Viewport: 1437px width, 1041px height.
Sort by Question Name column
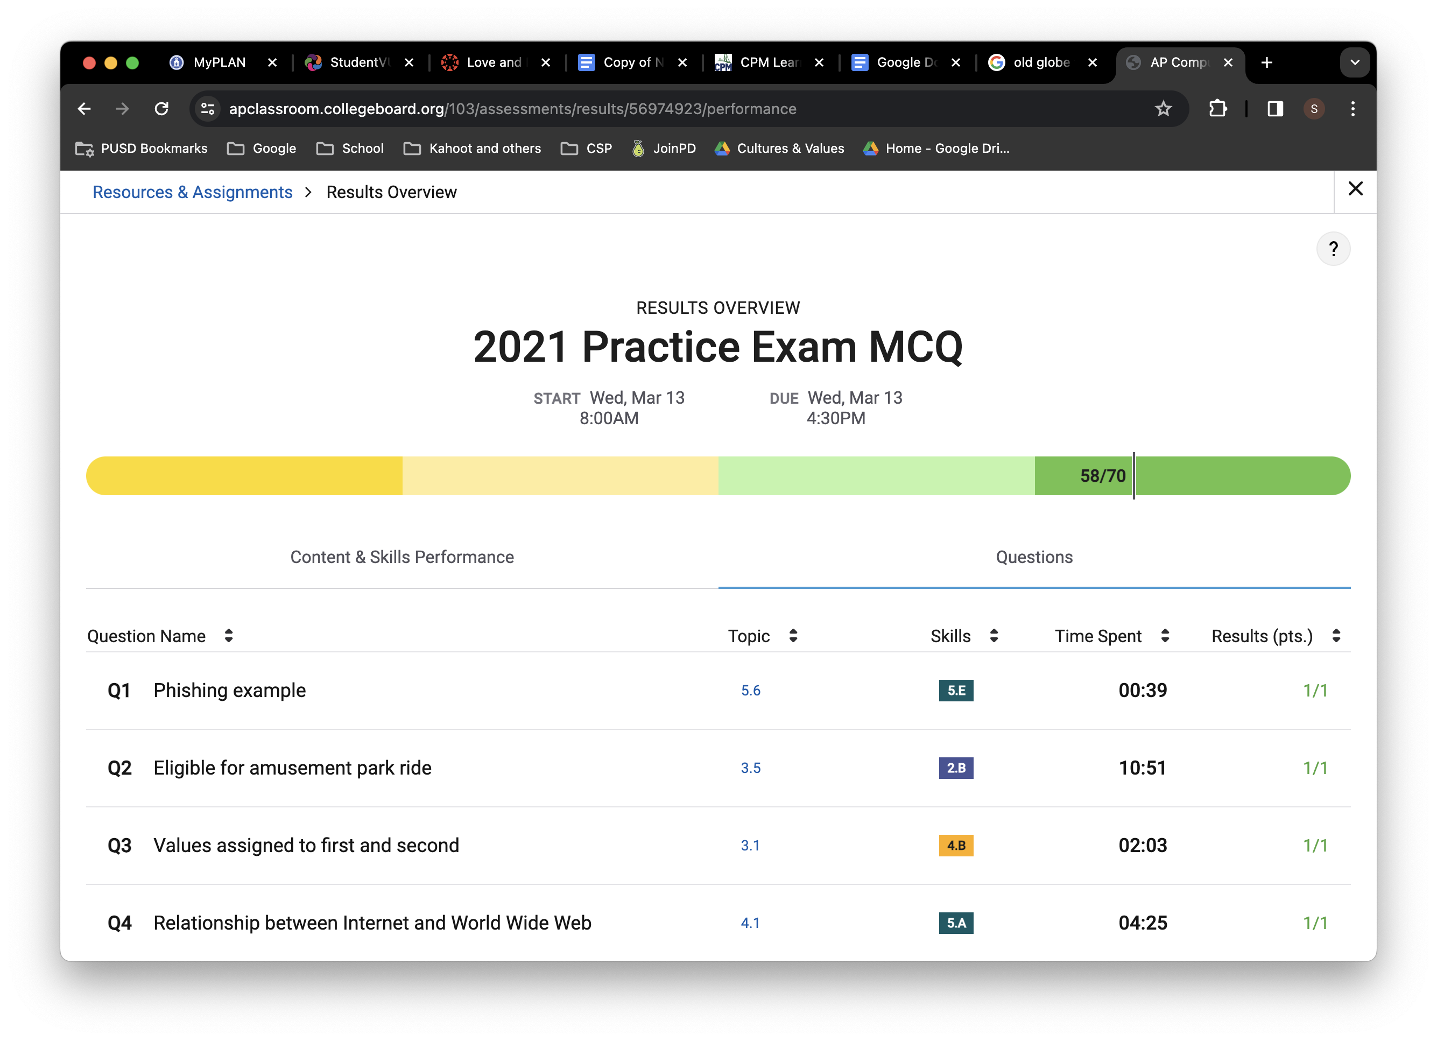tap(229, 636)
